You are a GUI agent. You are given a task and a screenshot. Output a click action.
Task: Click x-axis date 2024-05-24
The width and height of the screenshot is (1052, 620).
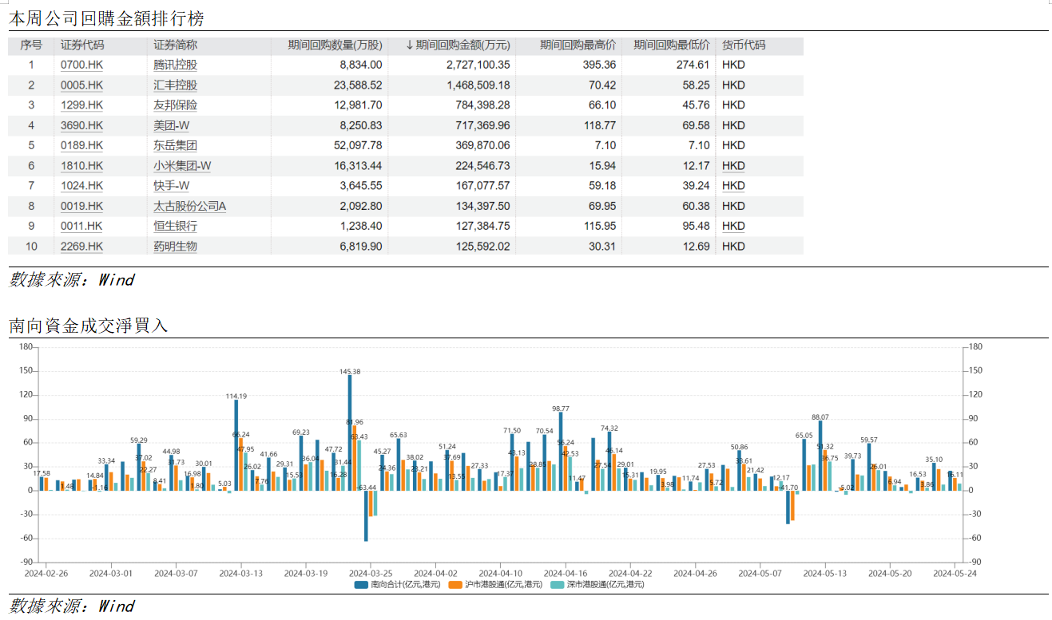click(955, 573)
